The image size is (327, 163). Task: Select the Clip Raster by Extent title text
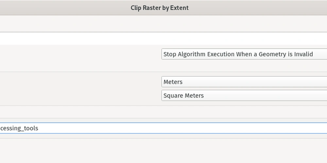click(x=160, y=8)
